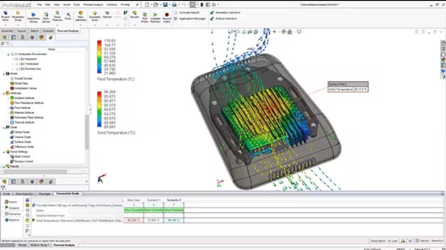Collapse the Windscreen Environment node

8,54
